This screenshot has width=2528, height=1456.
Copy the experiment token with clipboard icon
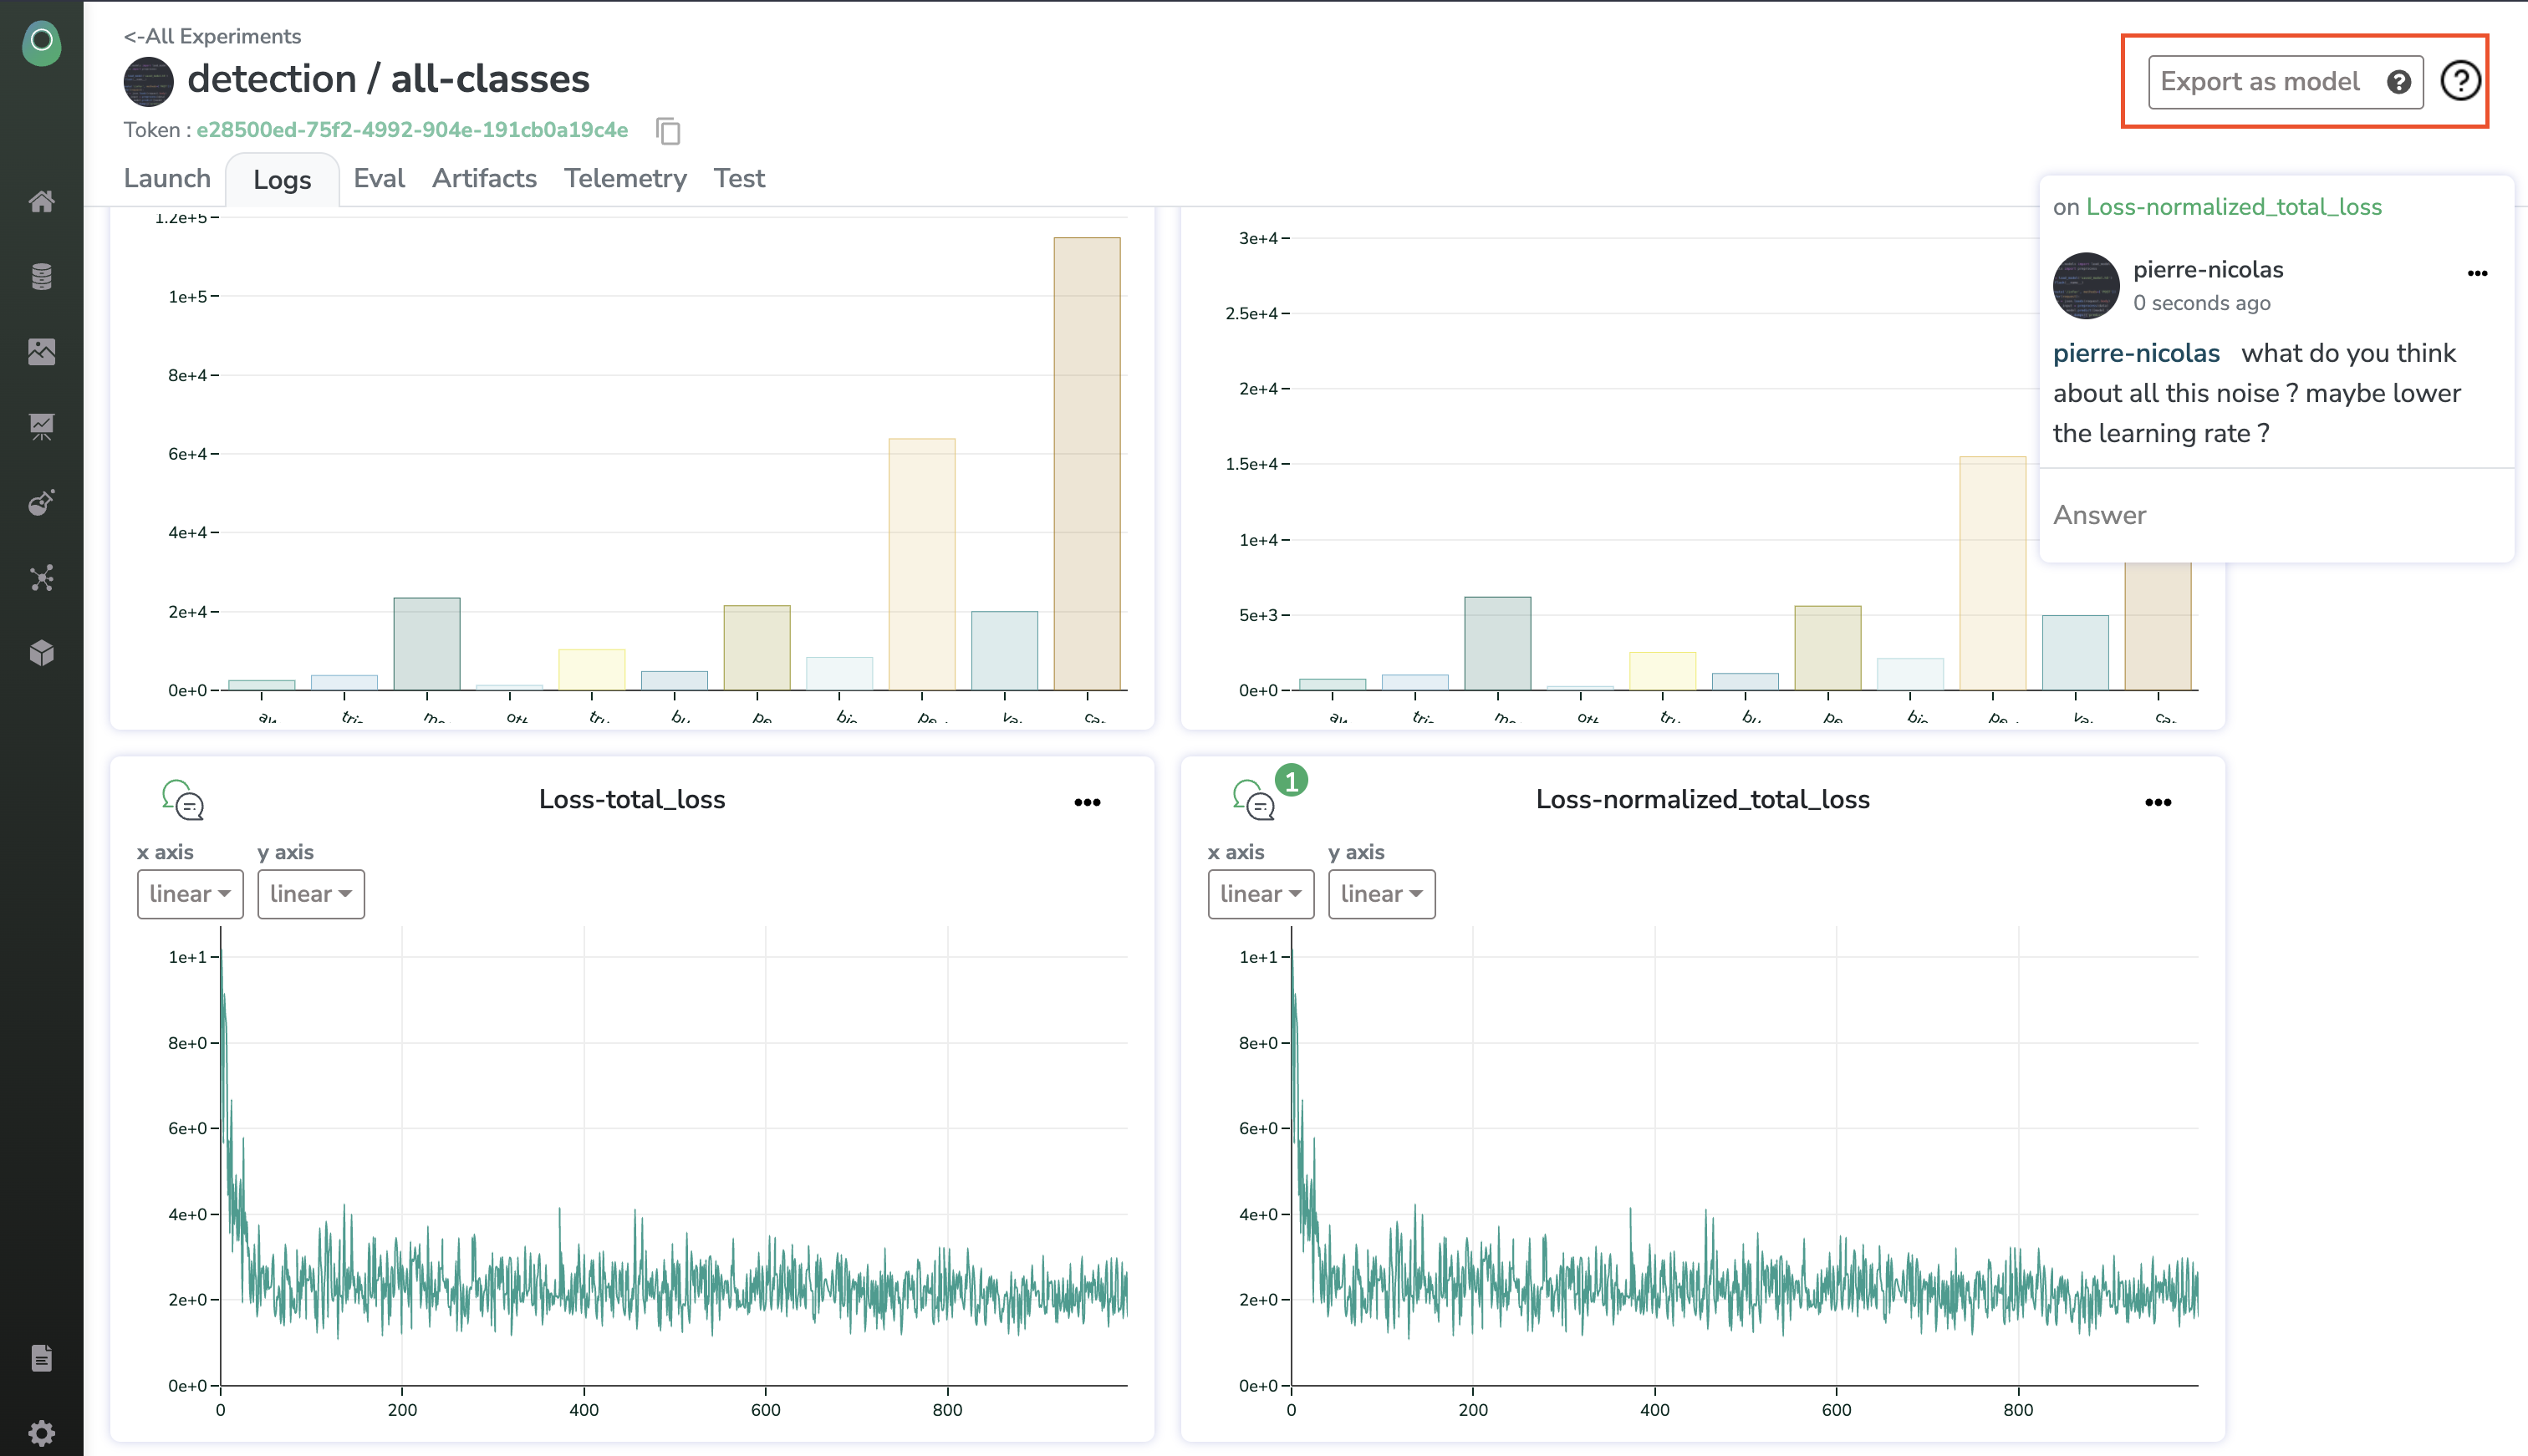point(668,131)
